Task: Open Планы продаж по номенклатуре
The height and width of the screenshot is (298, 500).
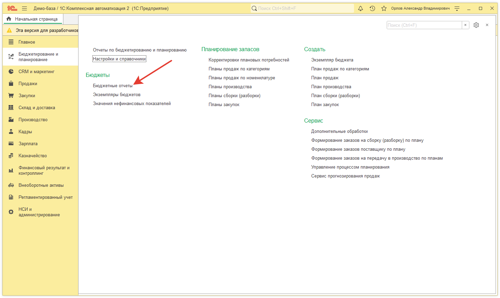Action: tap(242, 78)
